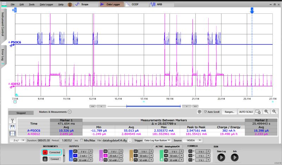This screenshot has width=282, height=165.
Task: Click the Connected button for instrument A
Action: [x=55, y=152]
